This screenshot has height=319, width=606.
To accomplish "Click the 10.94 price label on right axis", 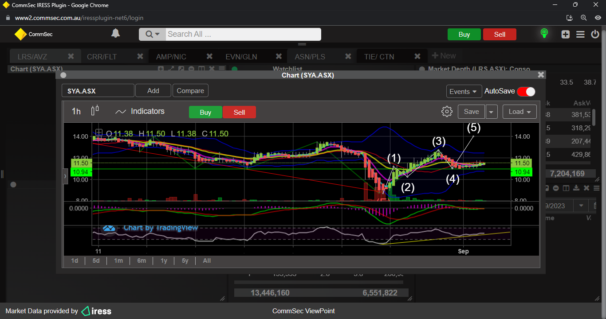I will 523,172.
